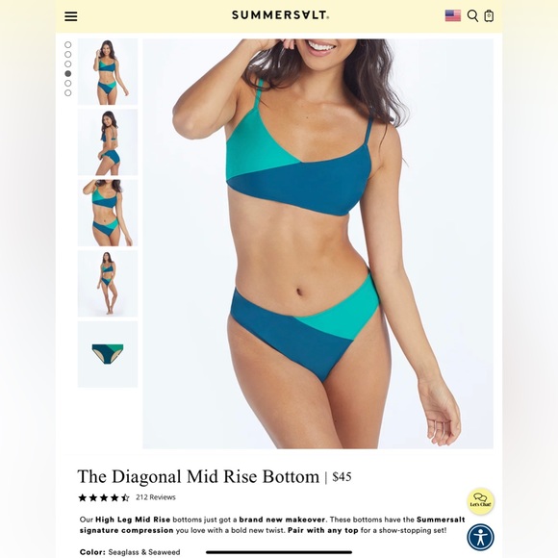View the back view model thumbnail
The image size is (558, 558).
point(108,142)
